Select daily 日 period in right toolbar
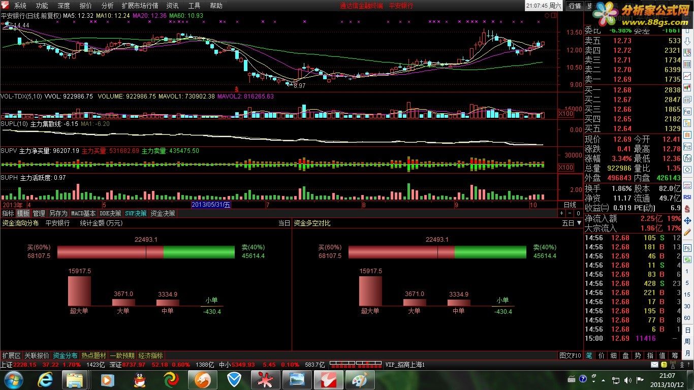Image resolution: width=694 pixels, height=390 pixels. [687, 330]
